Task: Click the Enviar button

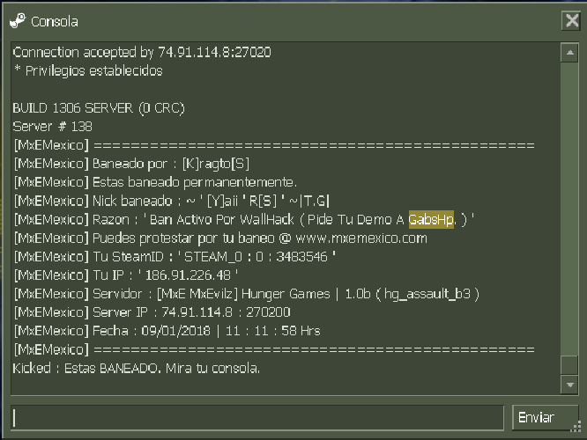Action: pos(545,418)
